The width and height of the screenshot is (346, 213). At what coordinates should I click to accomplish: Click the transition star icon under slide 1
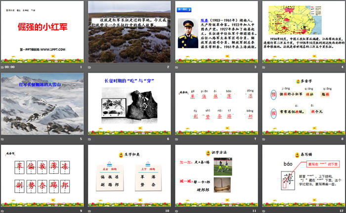point(2,67)
